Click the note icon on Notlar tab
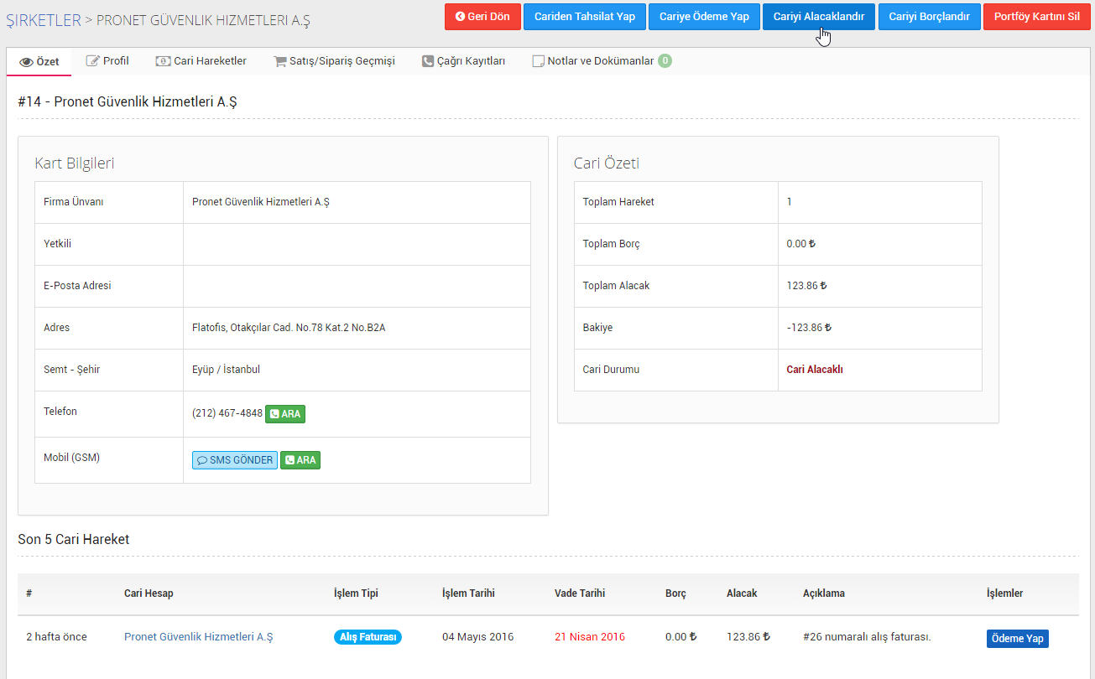 pyautogui.click(x=538, y=61)
